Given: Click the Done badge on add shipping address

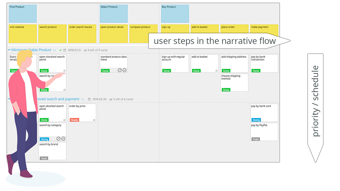Looking at the screenshot, I should 226,71.
